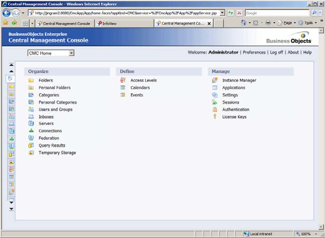Click the Users and Groups icon
325x238 pixels.
pos(31,110)
